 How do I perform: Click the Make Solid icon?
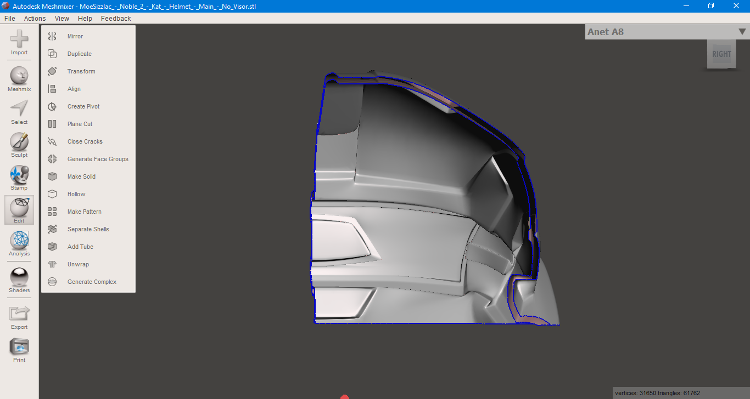coord(52,176)
